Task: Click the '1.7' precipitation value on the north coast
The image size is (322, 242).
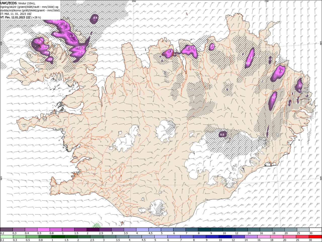Action: click(x=170, y=51)
